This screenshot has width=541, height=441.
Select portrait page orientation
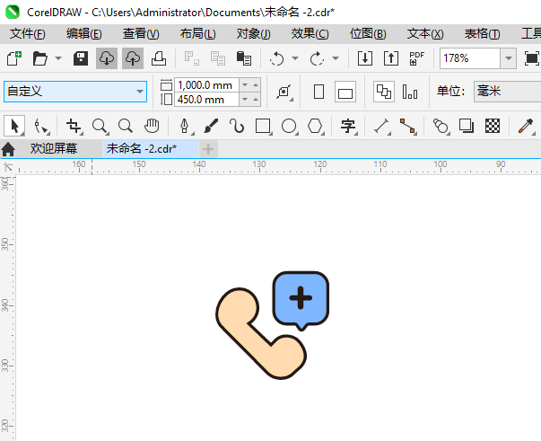(x=318, y=92)
